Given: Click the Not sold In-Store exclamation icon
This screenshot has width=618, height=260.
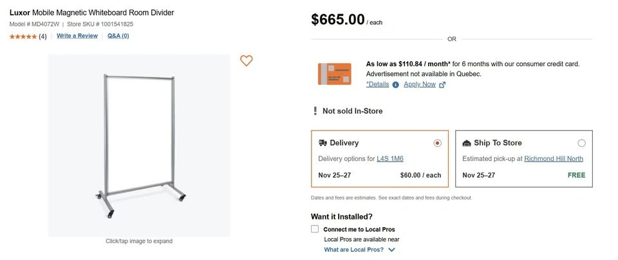Looking at the screenshot, I should click(x=315, y=111).
